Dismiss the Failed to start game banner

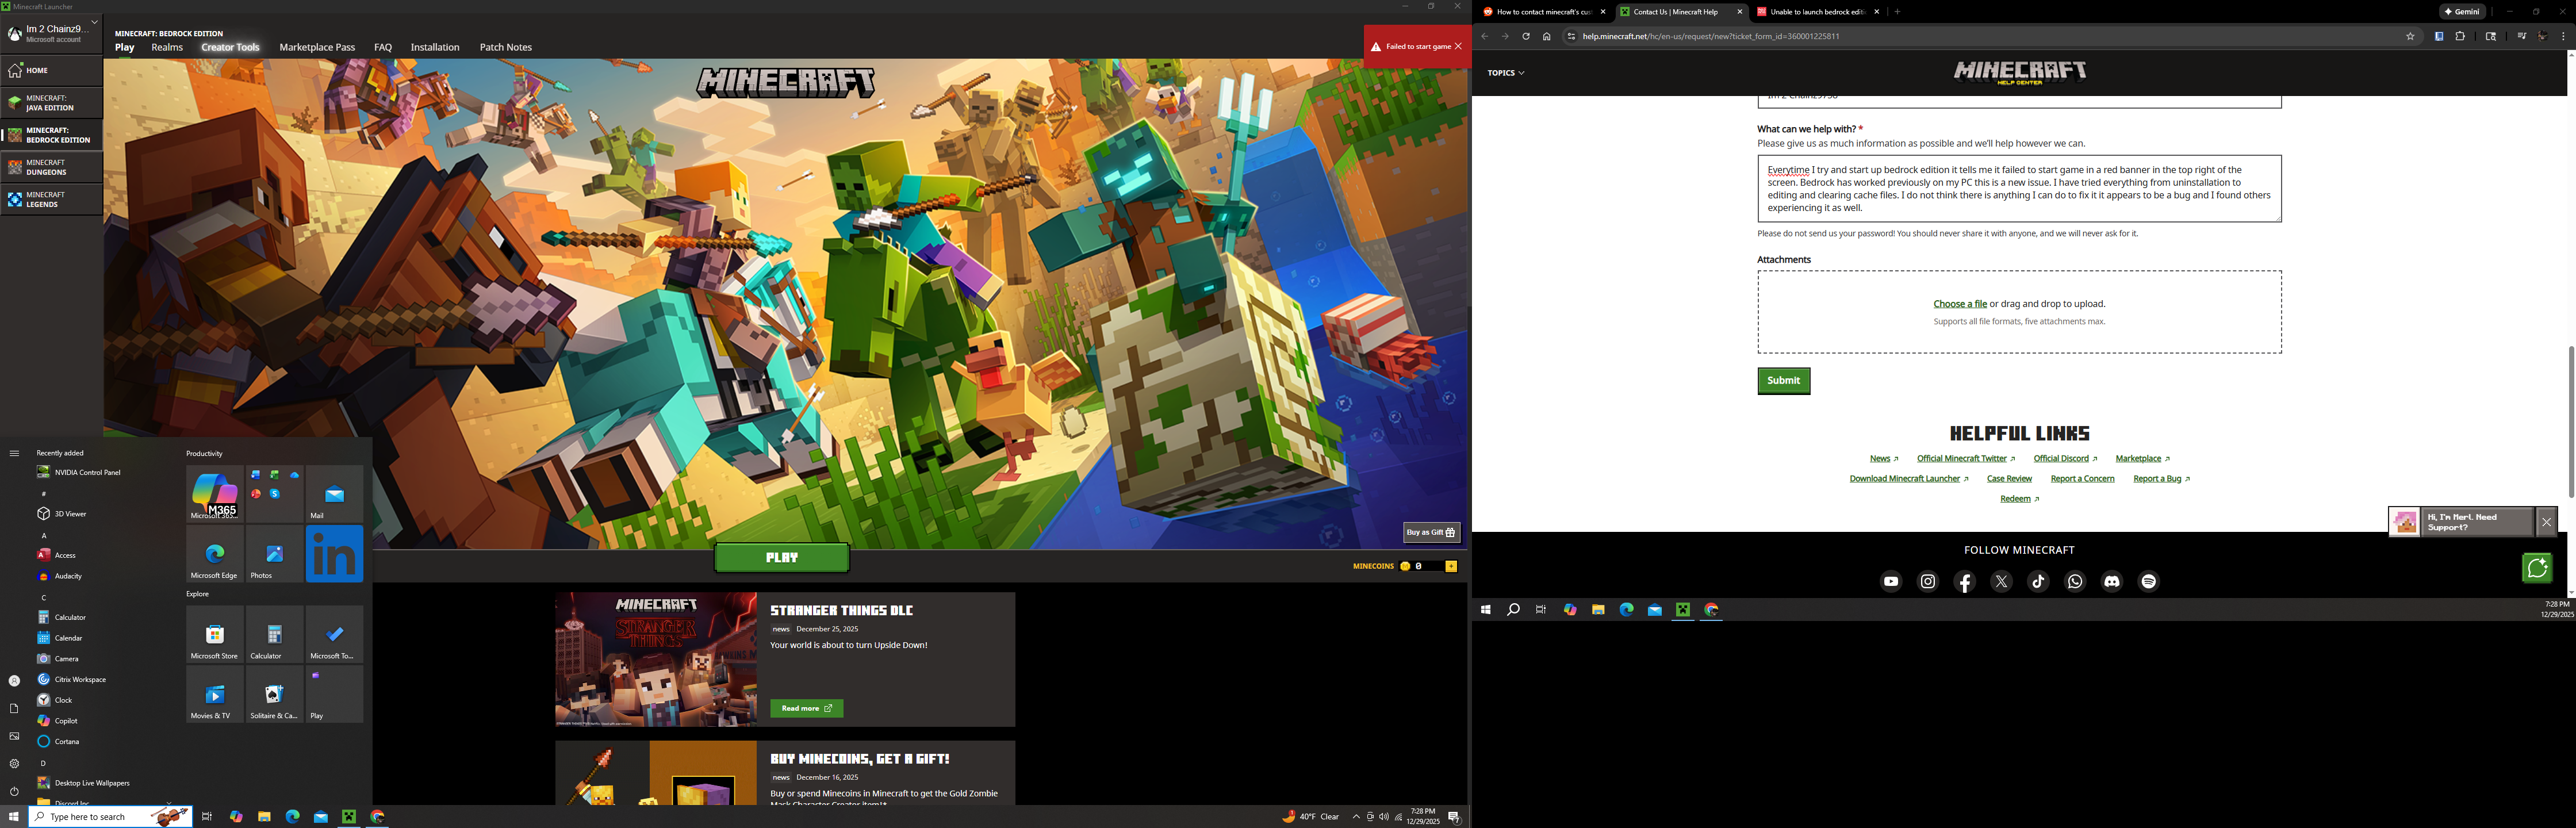pyautogui.click(x=1458, y=46)
